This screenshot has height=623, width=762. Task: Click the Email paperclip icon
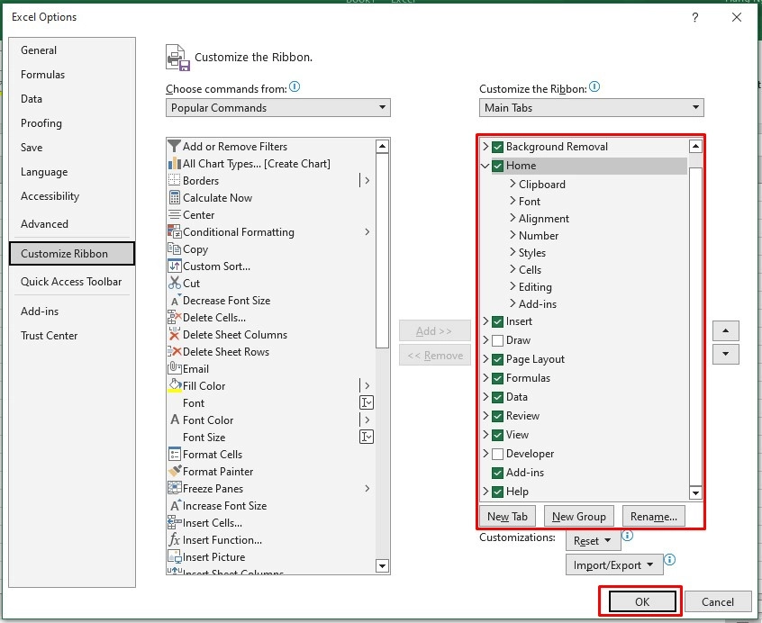coord(175,368)
